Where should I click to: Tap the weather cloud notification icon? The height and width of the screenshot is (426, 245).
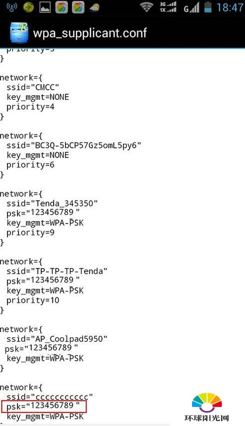tap(94, 8)
